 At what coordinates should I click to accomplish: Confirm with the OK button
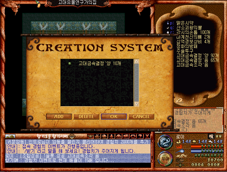113,117
